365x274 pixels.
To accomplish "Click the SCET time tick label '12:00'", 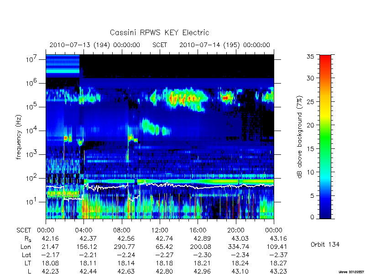I will [x=160, y=231].
